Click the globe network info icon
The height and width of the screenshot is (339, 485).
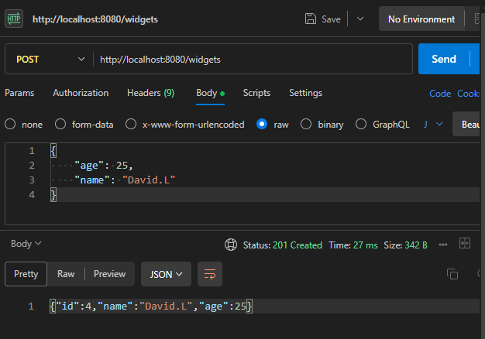231,245
